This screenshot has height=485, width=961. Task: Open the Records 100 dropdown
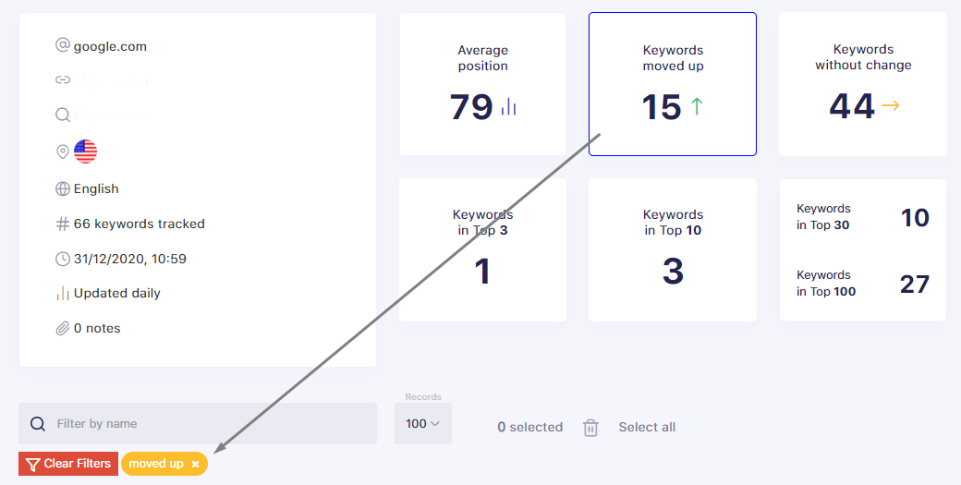[423, 423]
